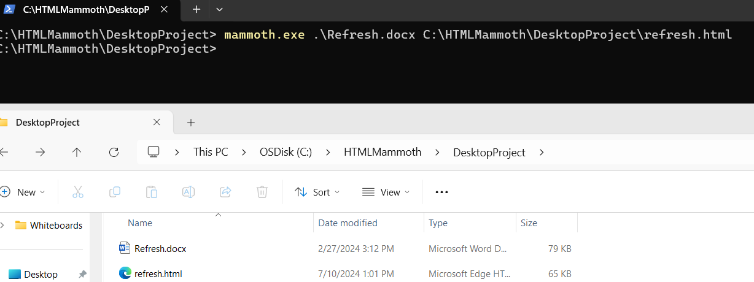Image resolution: width=754 pixels, height=282 pixels.
Task: Open the New item dropdown
Action: (x=23, y=192)
